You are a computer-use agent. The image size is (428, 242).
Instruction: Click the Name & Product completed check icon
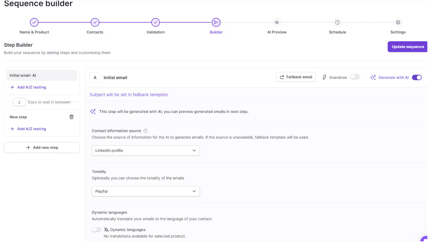coord(34,22)
